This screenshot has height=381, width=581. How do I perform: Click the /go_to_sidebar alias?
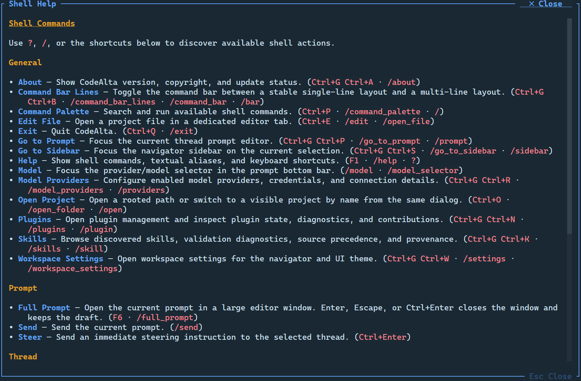pos(463,151)
